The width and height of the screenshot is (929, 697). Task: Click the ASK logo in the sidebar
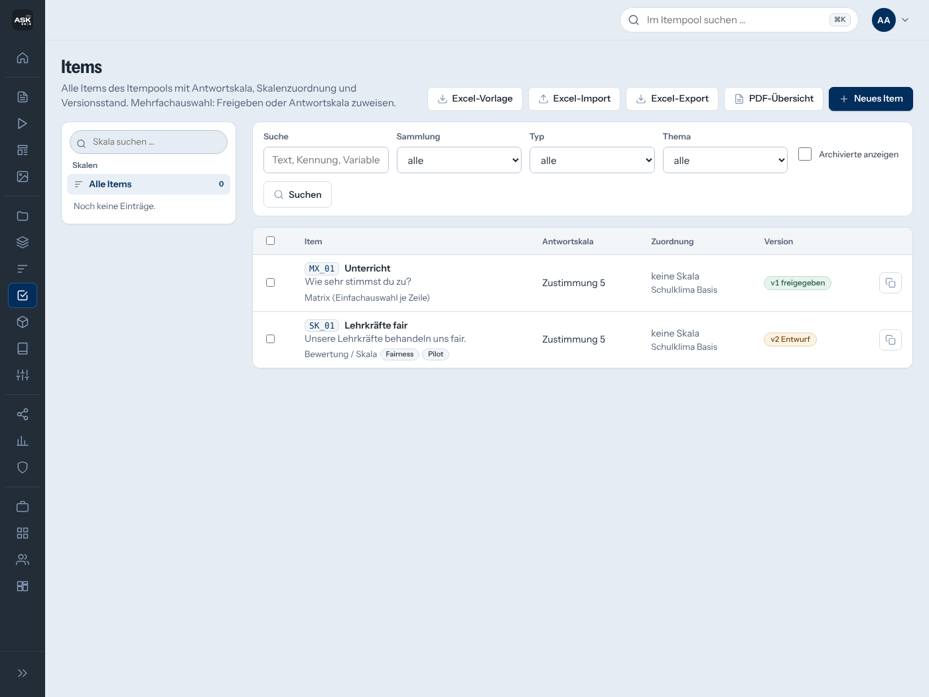click(x=23, y=20)
